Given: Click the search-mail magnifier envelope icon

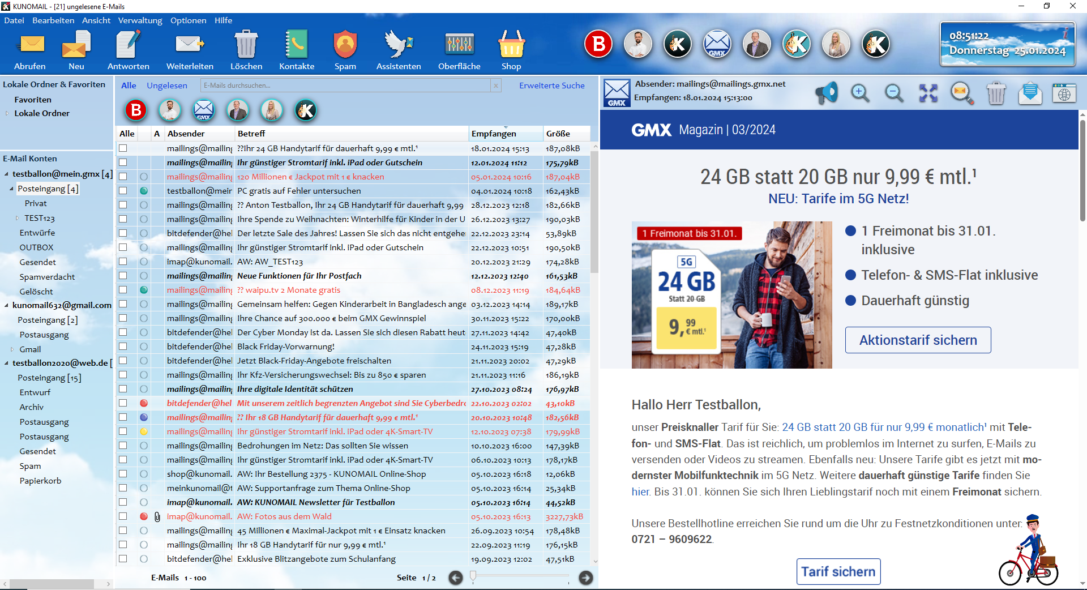Looking at the screenshot, I should pyautogui.click(x=962, y=93).
